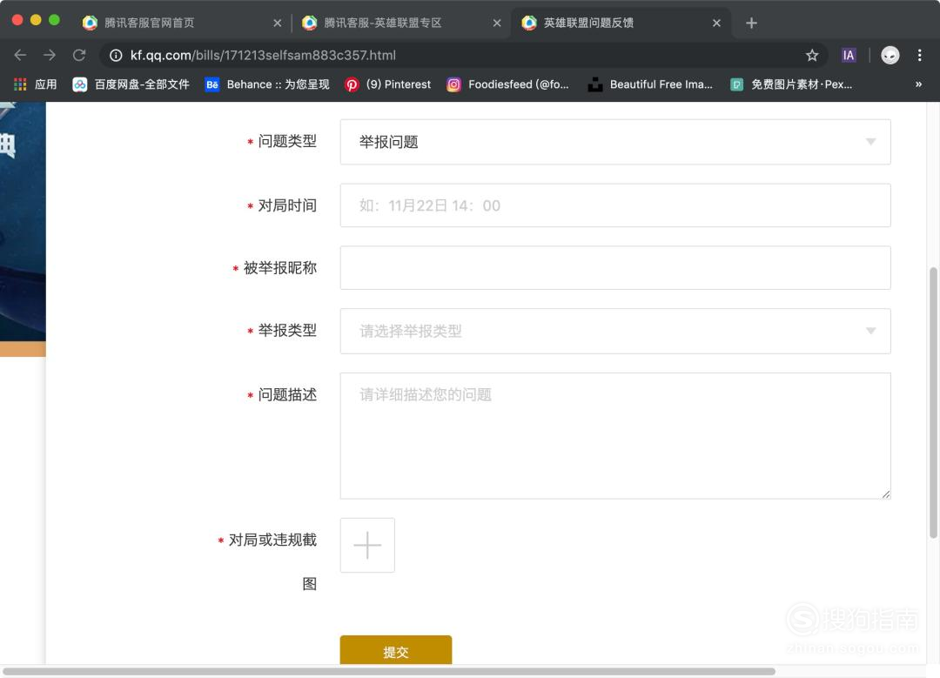The width and height of the screenshot is (940, 678).
Task: Click the vertical page scrollbar
Action: pos(933,403)
